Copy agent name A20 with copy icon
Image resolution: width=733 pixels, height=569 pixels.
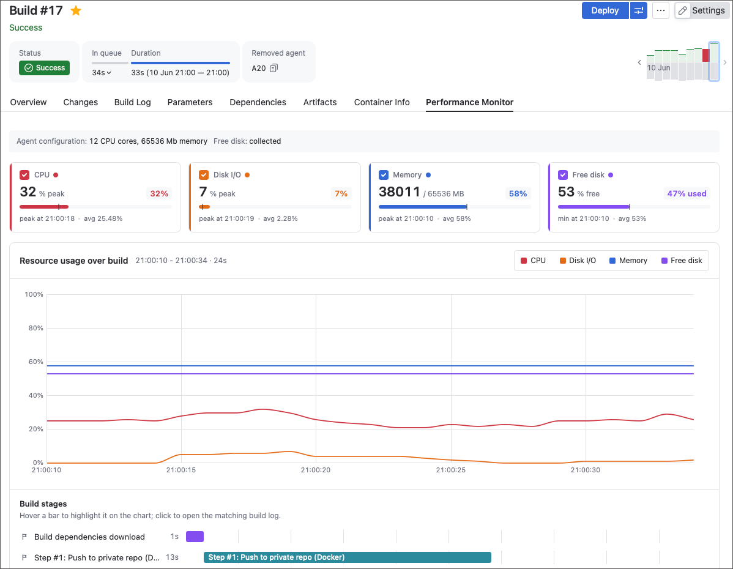tap(274, 69)
